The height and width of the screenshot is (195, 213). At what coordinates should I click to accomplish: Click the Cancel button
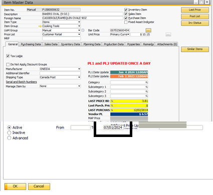[x=39, y=186]
